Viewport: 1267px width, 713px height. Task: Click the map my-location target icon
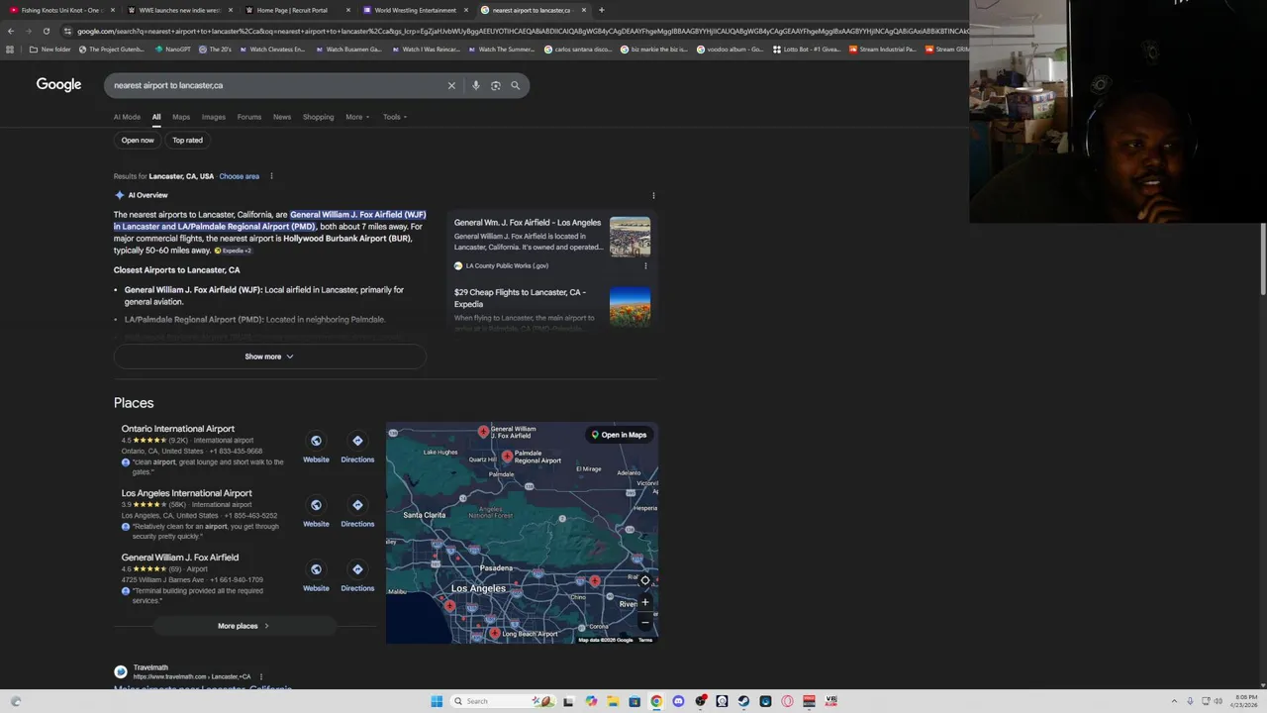coord(645,581)
